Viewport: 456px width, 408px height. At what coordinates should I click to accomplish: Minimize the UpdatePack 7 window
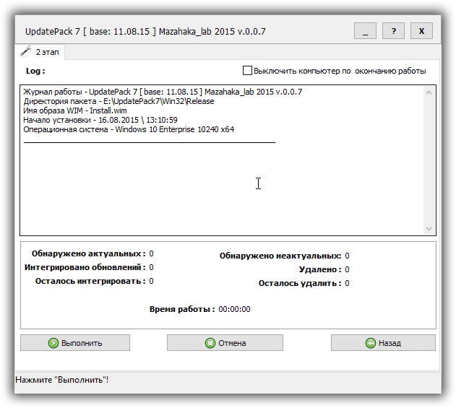click(x=365, y=31)
